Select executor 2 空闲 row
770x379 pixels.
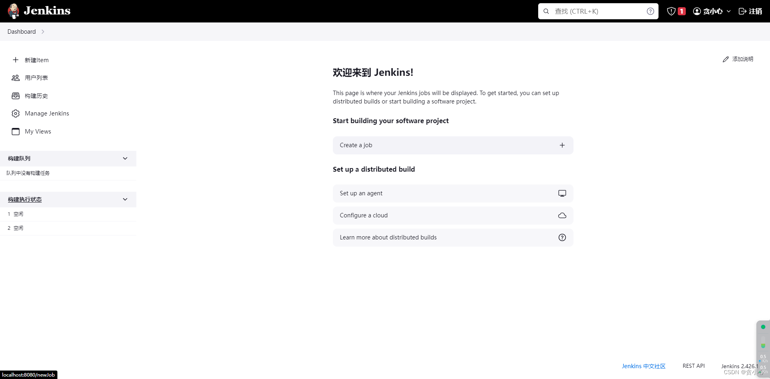68,228
